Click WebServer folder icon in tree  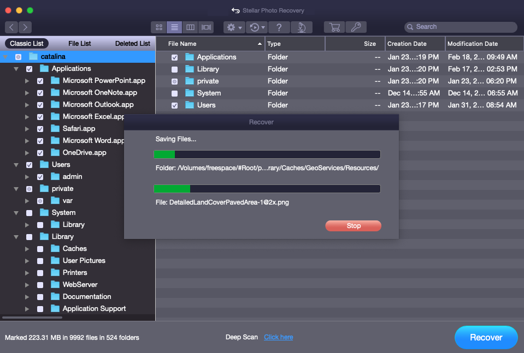(x=55, y=285)
